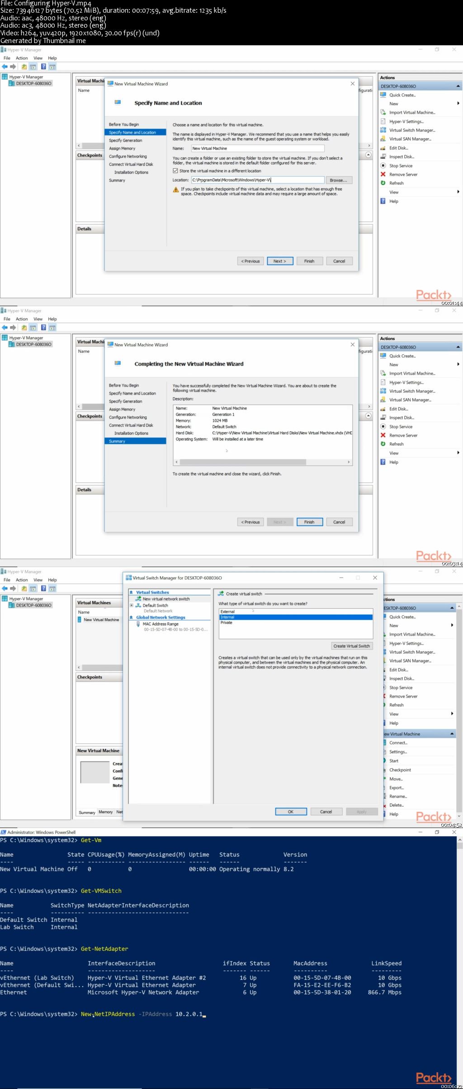Click the Browse... button
The height and width of the screenshot is (1089, 463).
[339, 180]
